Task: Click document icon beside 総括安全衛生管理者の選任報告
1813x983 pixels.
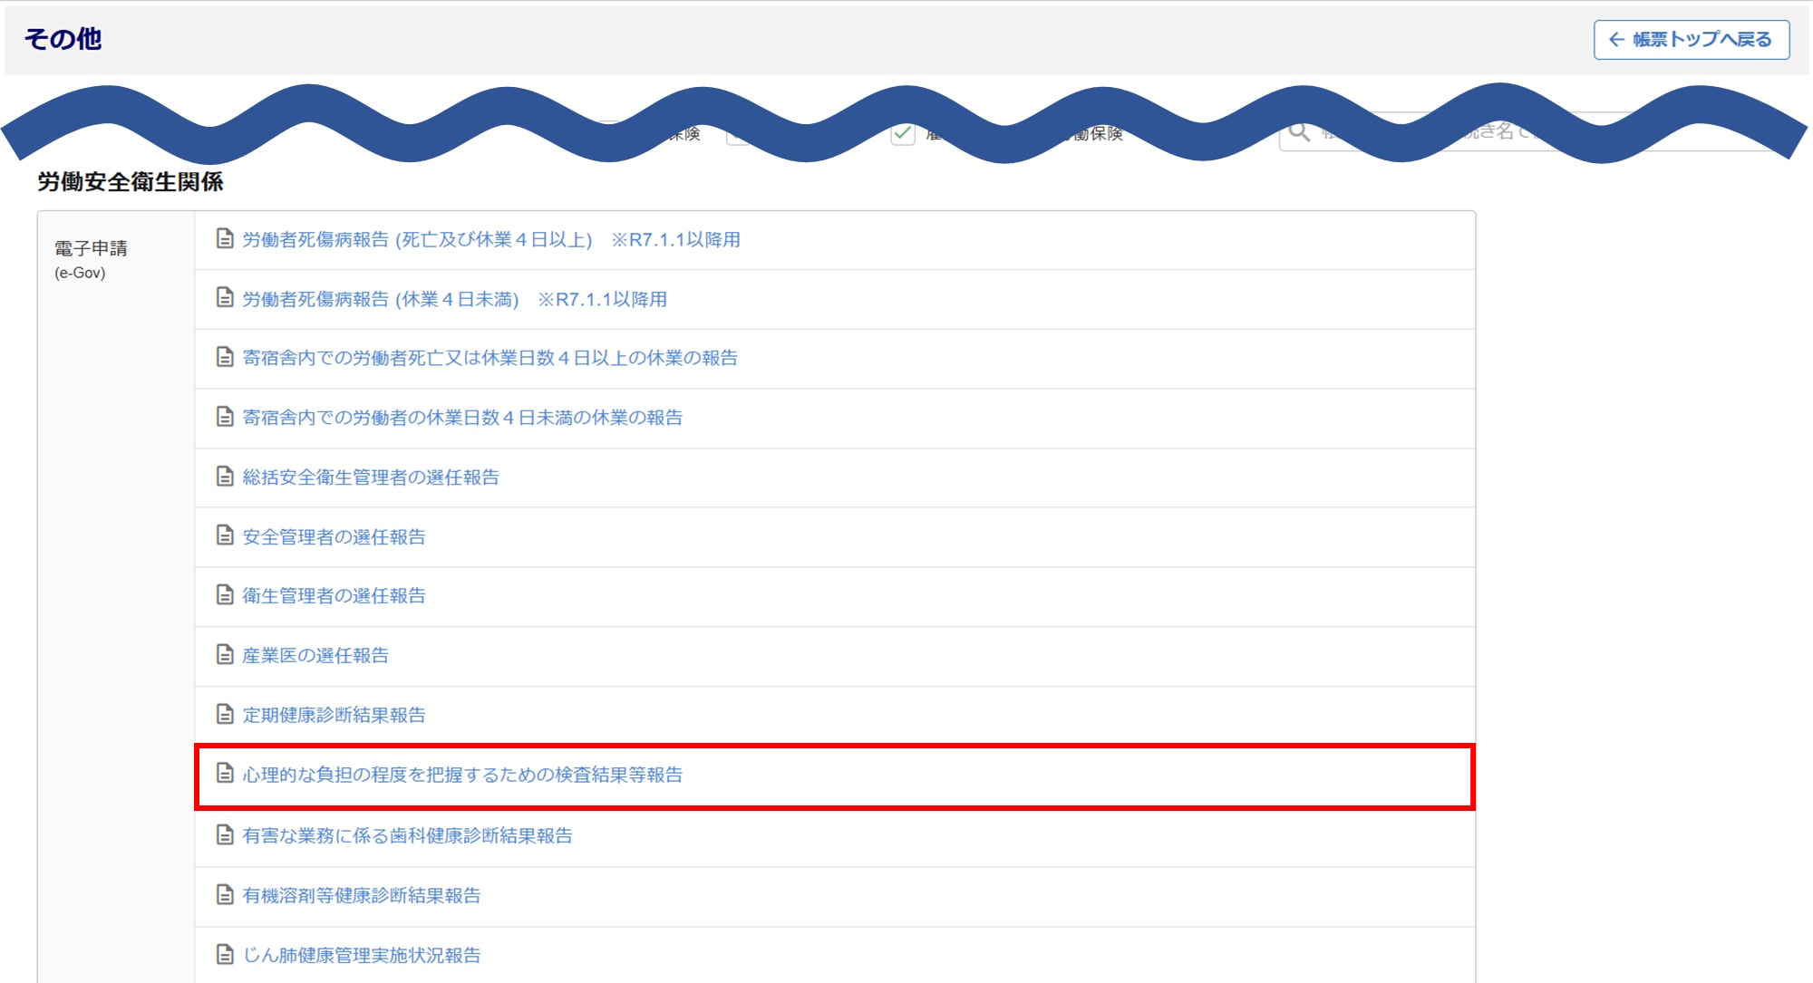Action: [x=225, y=477]
